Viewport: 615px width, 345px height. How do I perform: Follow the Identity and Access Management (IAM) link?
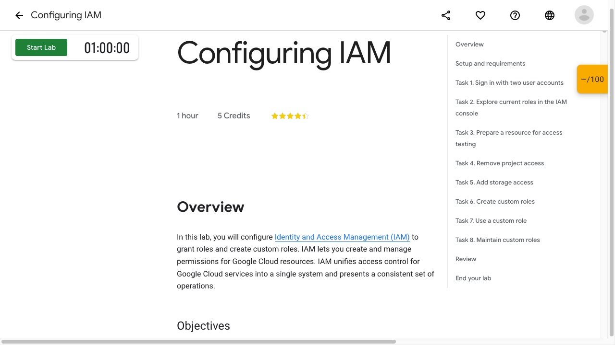point(342,237)
